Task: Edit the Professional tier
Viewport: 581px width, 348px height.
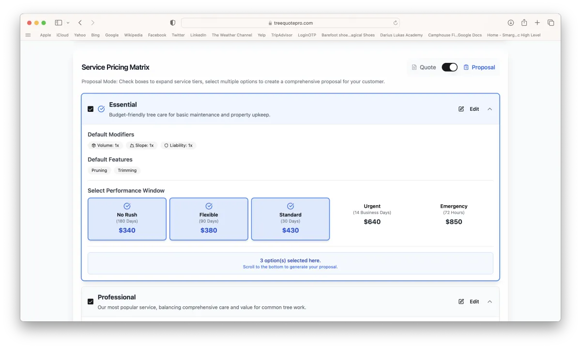Action: coord(469,302)
